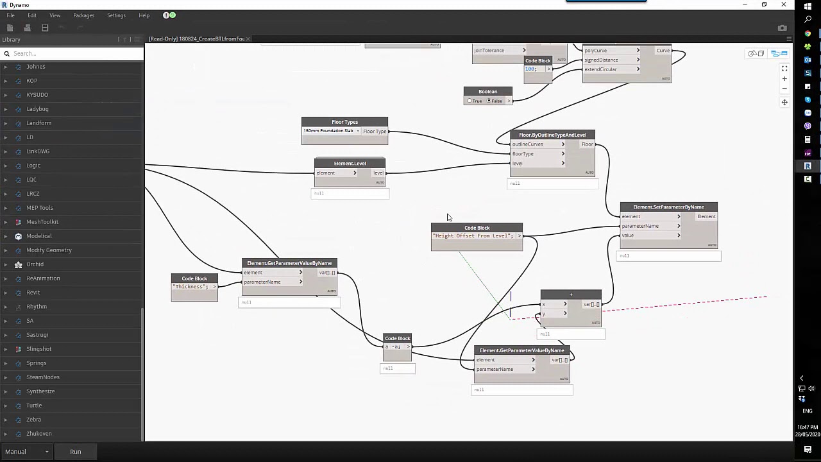Click the ENG language indicator
This screenshot has width=821, height=462.
[x=808, y=411]
